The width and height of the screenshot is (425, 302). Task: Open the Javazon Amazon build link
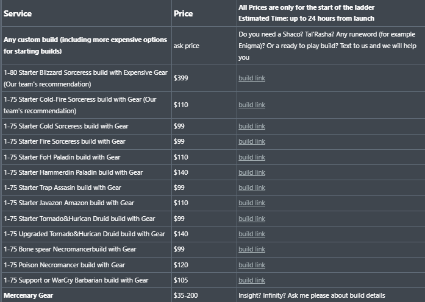pos(252,203)
